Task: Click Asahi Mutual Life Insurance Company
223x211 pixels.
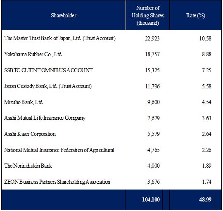Action: 45,118
